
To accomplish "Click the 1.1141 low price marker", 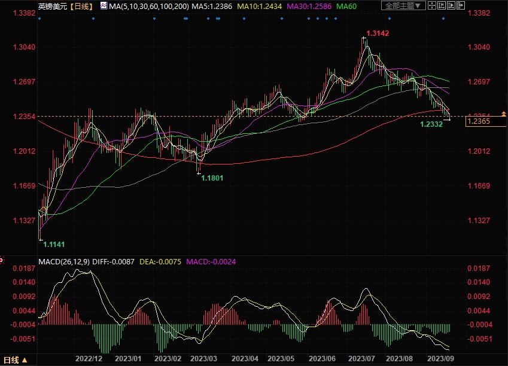I will (54, 245).
